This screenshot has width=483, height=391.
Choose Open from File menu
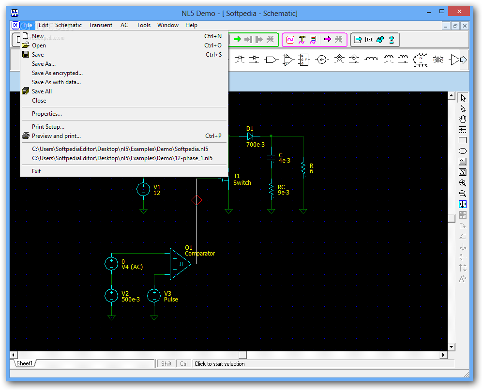pyautogui.click(x=124, y=45)
